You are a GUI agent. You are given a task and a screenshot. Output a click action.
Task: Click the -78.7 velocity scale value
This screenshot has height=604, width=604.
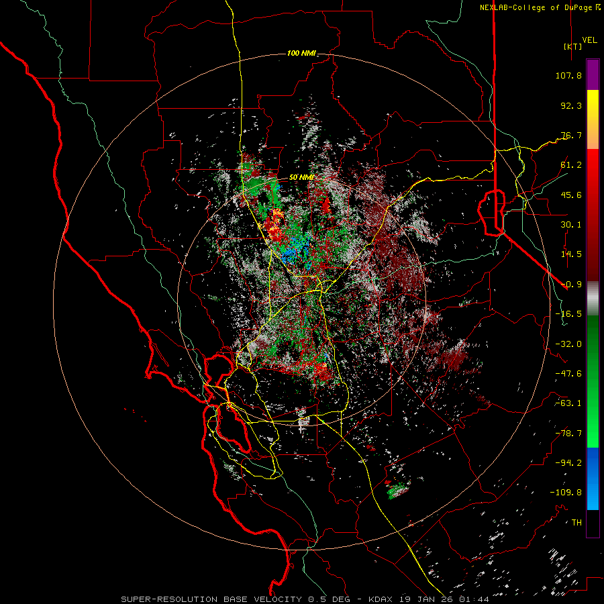coord(568,434)
